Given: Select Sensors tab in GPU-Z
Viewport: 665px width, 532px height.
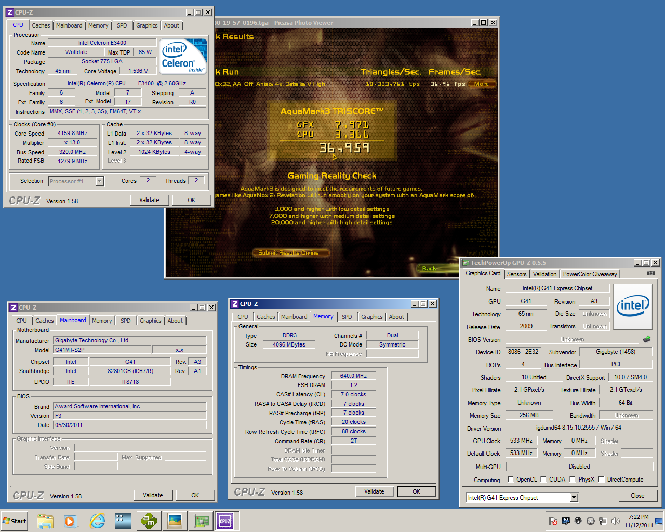Looking at the screenshot, I should (516, 274).
